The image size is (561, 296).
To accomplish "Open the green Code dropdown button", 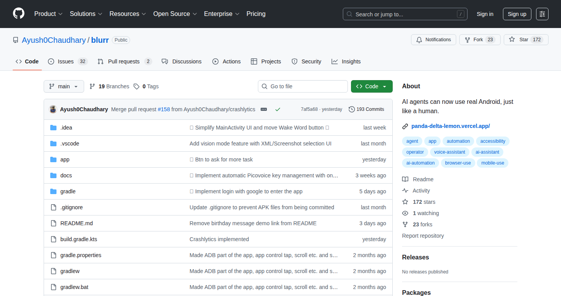I will pyautogui.click(x=372, y=86).
